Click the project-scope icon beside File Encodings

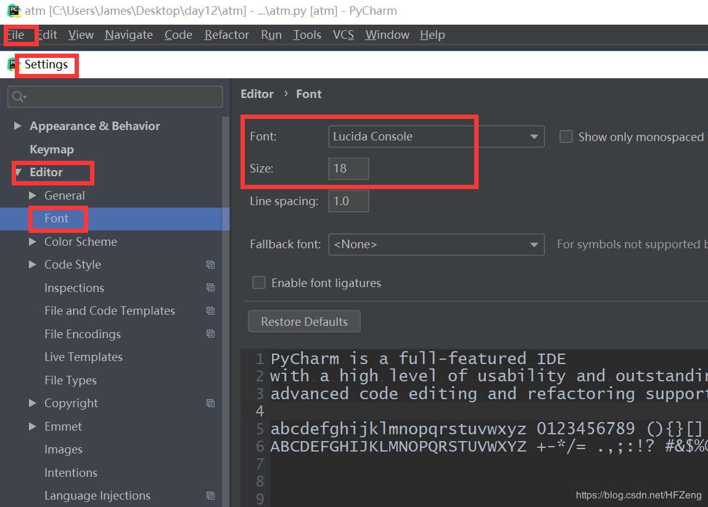tap(210, 334)
